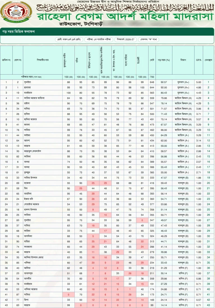This screenshot has width=215, height=308.
Task: Click the সেকশন: "ক" শাখা pill
Action: (x=148, y=40)
